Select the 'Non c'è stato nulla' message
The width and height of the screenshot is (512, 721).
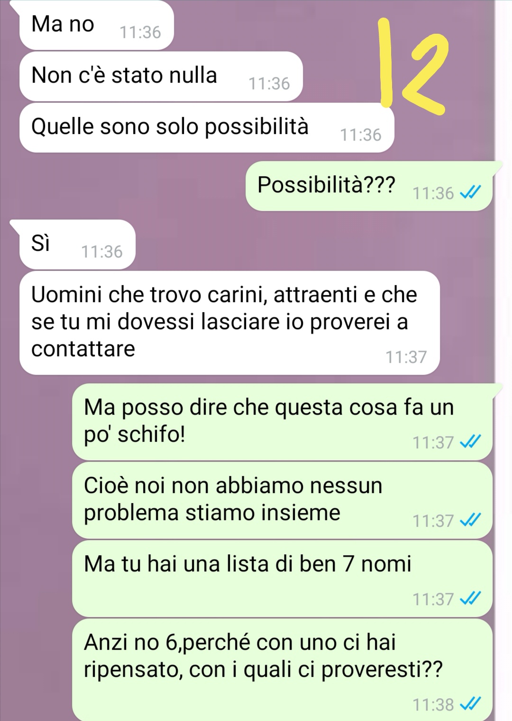161,76
